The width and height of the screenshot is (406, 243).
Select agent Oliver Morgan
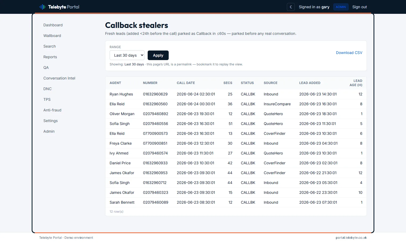pos(122,114)
